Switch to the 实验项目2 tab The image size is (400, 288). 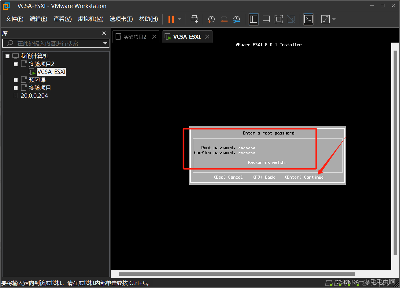click(x=135, y=37)
